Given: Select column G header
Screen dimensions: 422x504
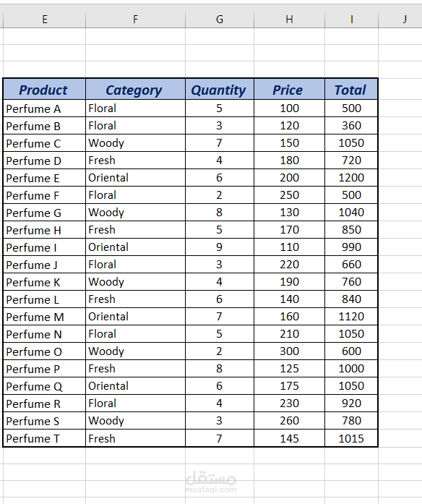Looking at the screenshot, I should pyautogui.click(x=220, y=20).
